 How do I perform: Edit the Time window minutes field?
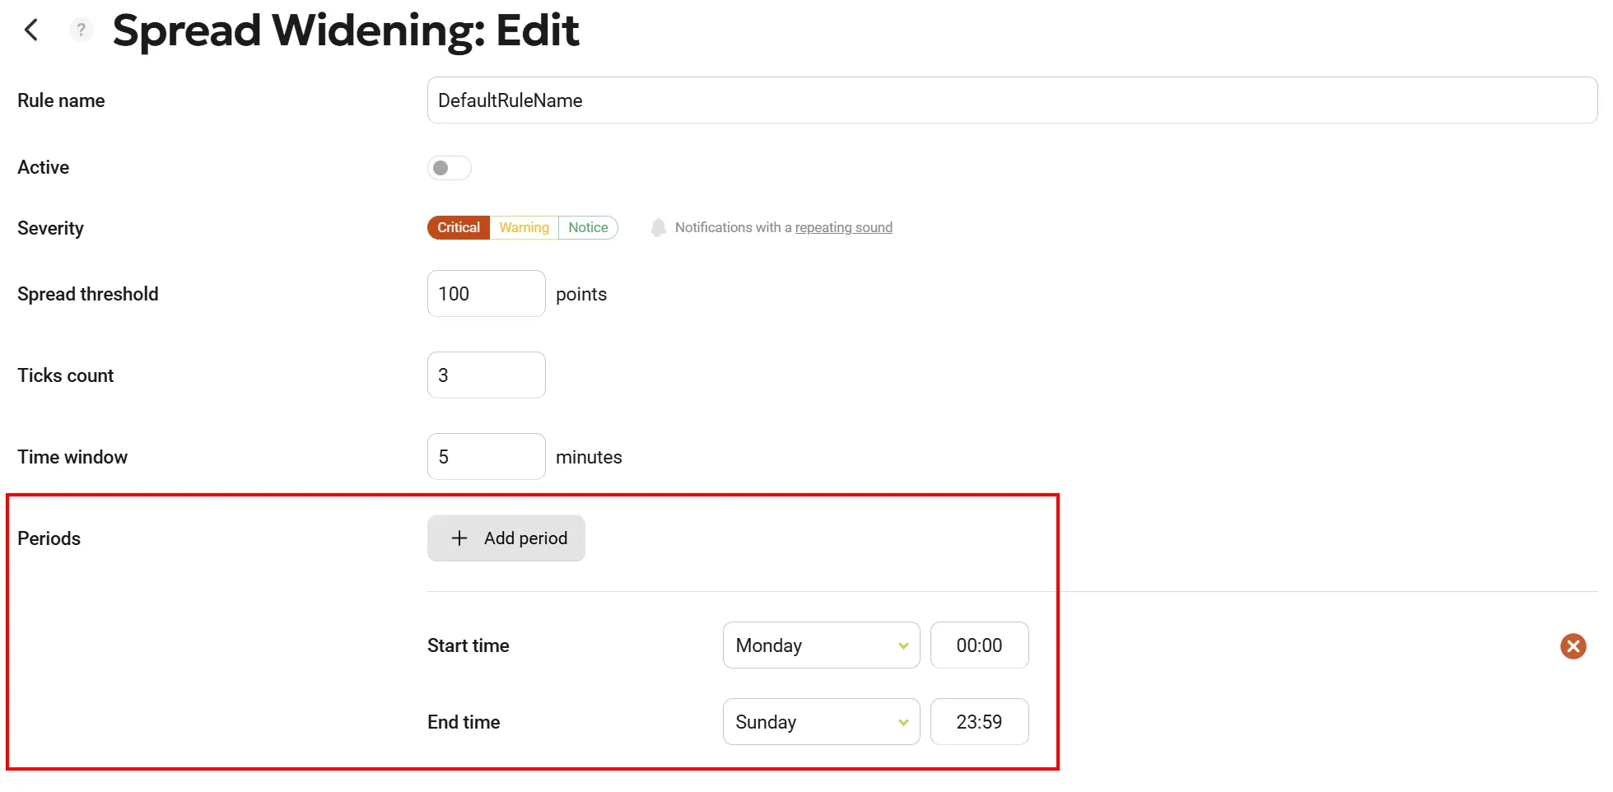click(486, 457)
